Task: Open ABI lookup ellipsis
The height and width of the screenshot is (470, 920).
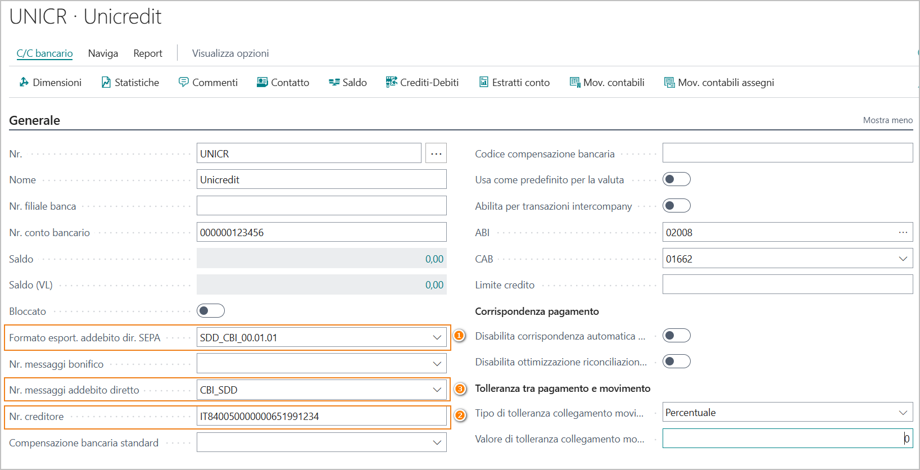Action: [x=903, y=232]
